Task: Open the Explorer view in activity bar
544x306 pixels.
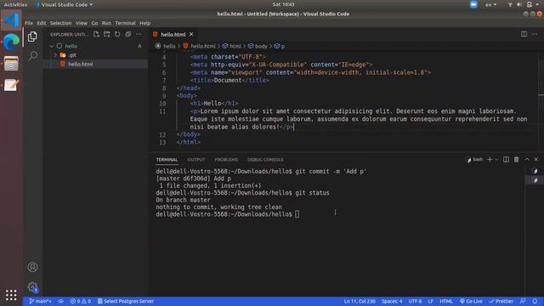Action: [32, 37]
